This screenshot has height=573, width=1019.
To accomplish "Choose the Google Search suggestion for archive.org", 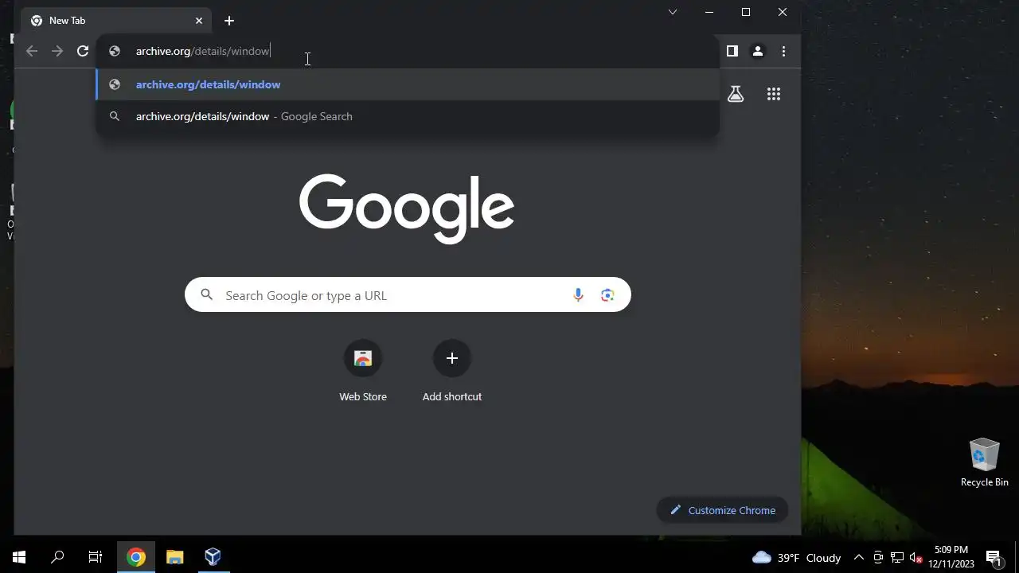I will pyautogui.click(x=408, y=116).
